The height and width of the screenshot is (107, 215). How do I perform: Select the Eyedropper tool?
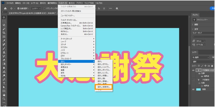click(x=4, y=41)
